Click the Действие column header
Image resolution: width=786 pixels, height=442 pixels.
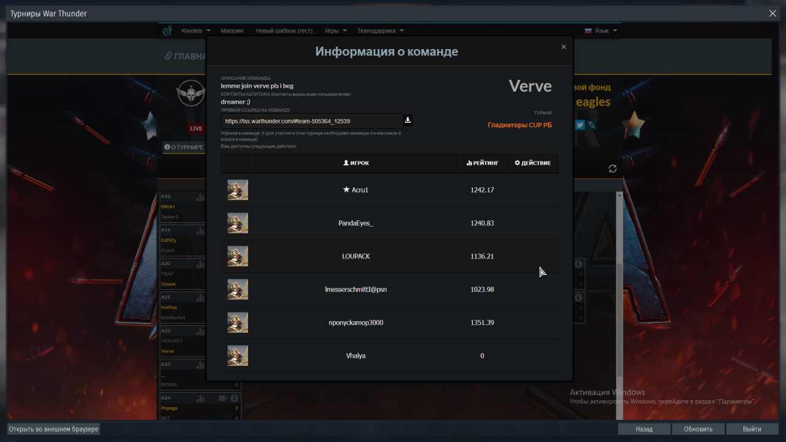[x=532, y=163]
